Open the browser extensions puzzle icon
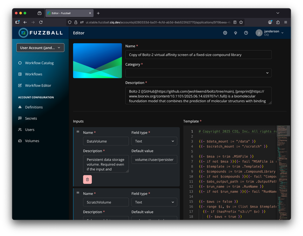303x236 pixels. coord(278,22)
